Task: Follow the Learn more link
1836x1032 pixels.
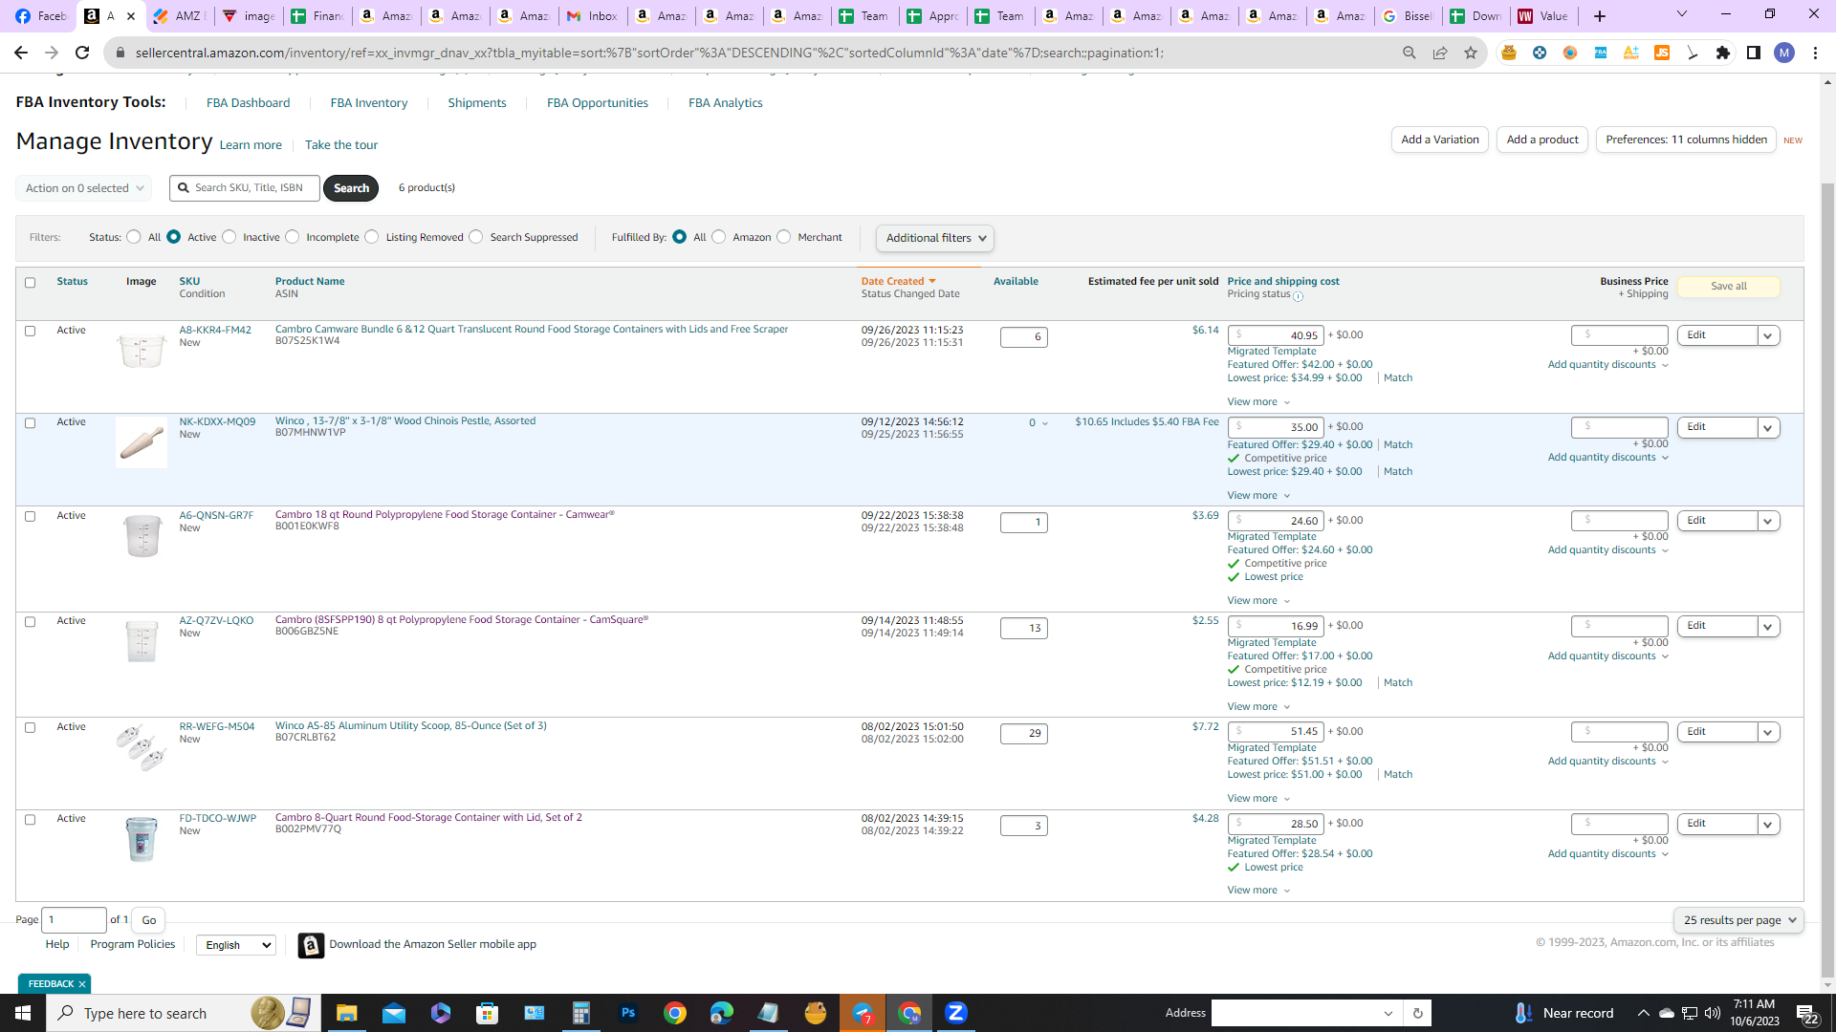Action: coord(251,145)
